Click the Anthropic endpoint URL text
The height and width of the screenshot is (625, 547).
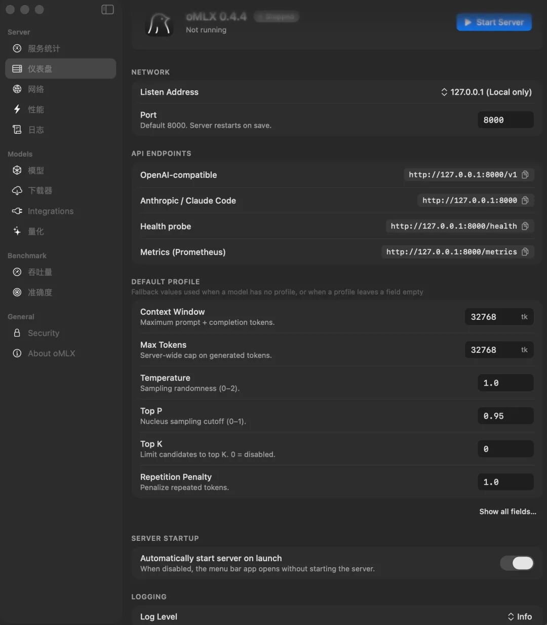coord(470,200)
